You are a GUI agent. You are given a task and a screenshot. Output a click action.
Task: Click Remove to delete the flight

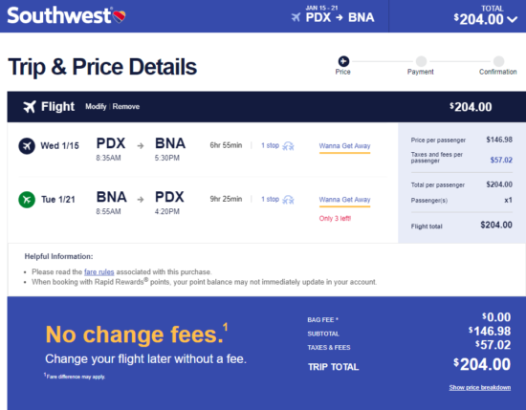(x=126, y=107)
